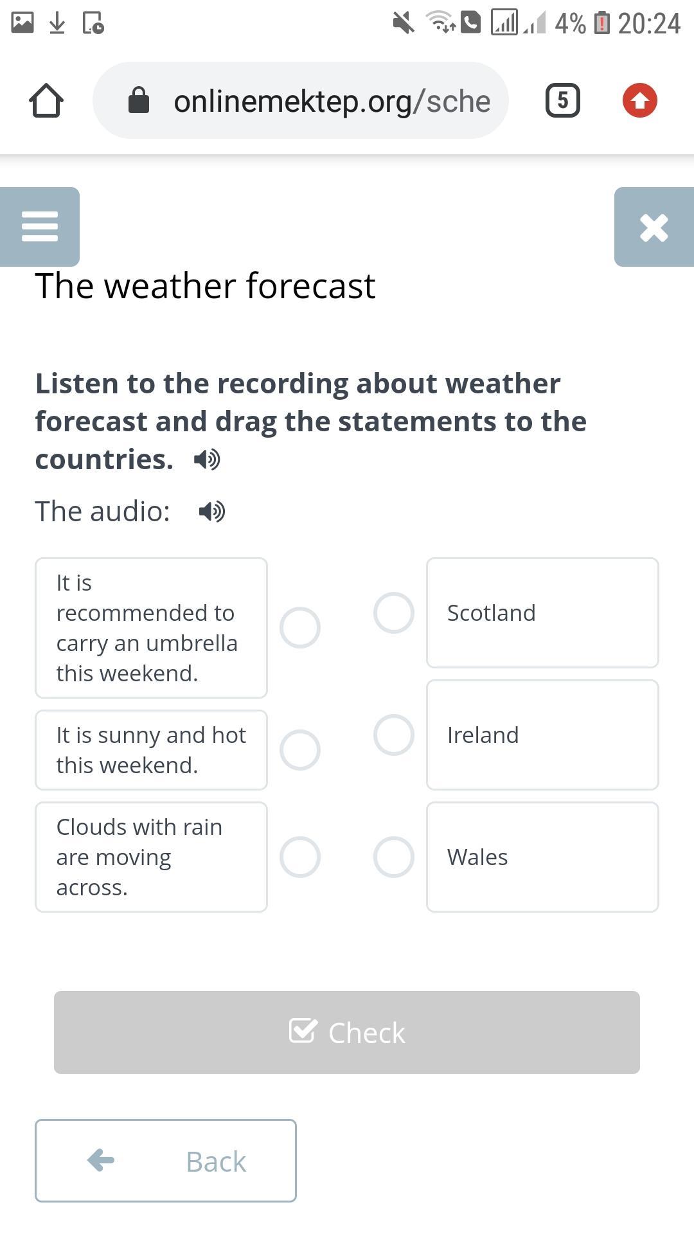Viewport: 694px width, 1234px height.
Task: Select the circle beside 'Clouds with rain' statement
Action: (x=300, y=857)
